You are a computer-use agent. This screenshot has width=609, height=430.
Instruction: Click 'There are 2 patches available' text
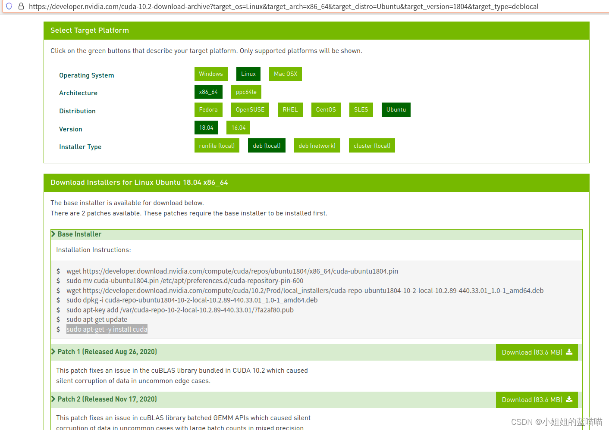pyautogui.click(x=189, y=213)
